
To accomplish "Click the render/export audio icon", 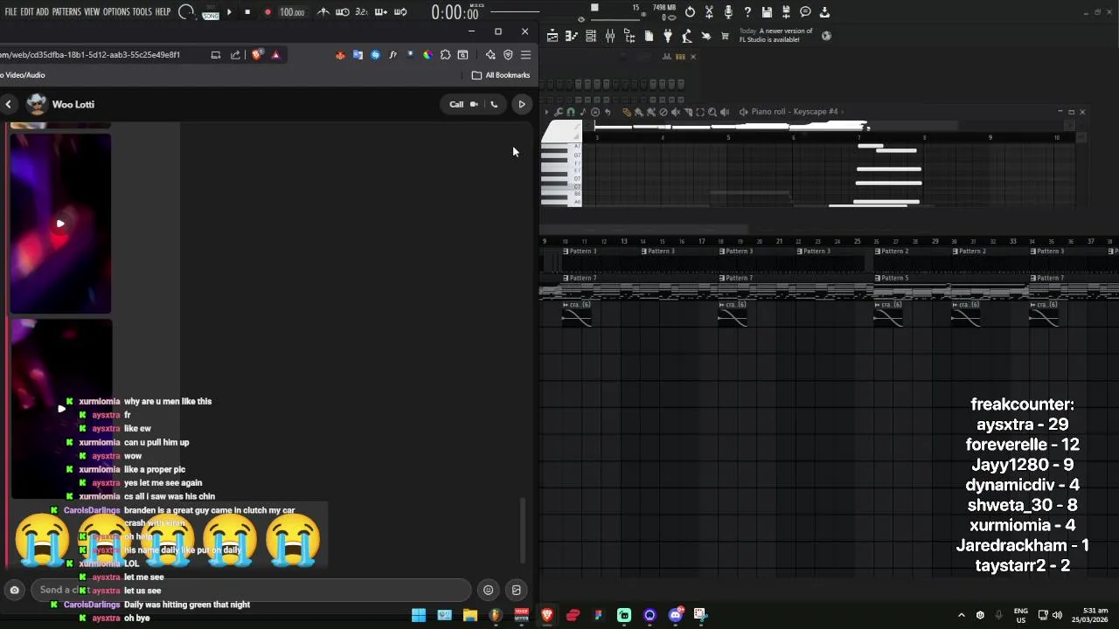I will 786,12.
